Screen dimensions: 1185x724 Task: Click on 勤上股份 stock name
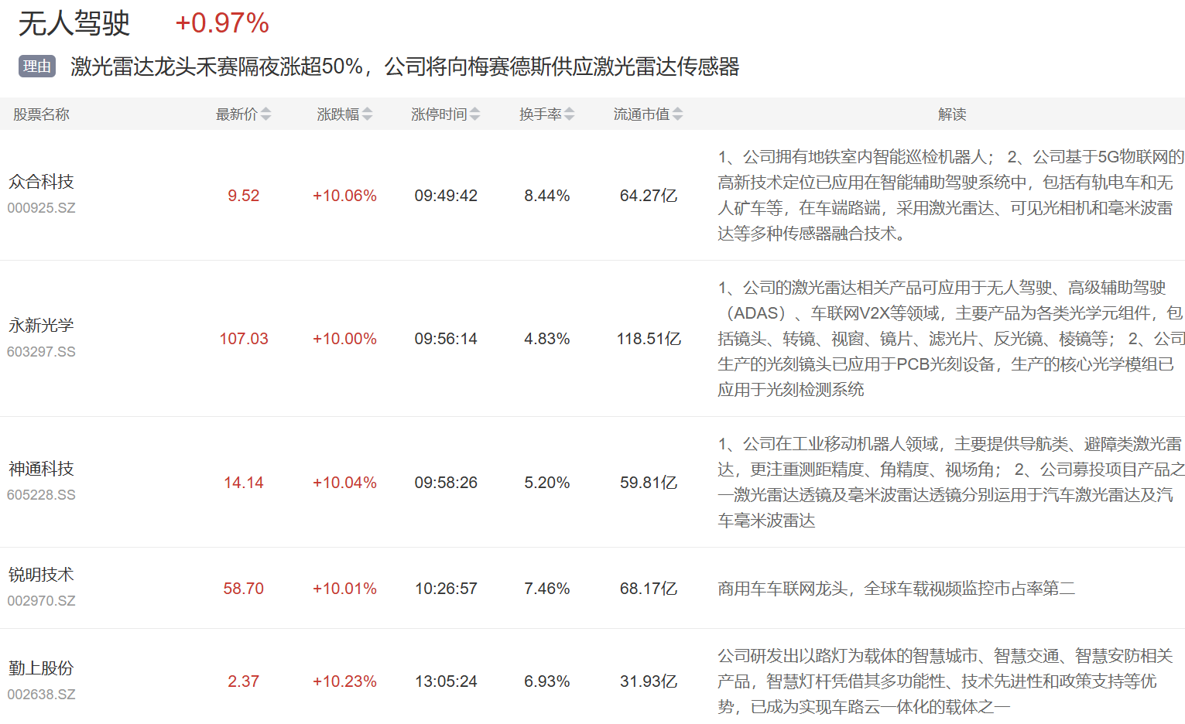click(x=41, y=668)
